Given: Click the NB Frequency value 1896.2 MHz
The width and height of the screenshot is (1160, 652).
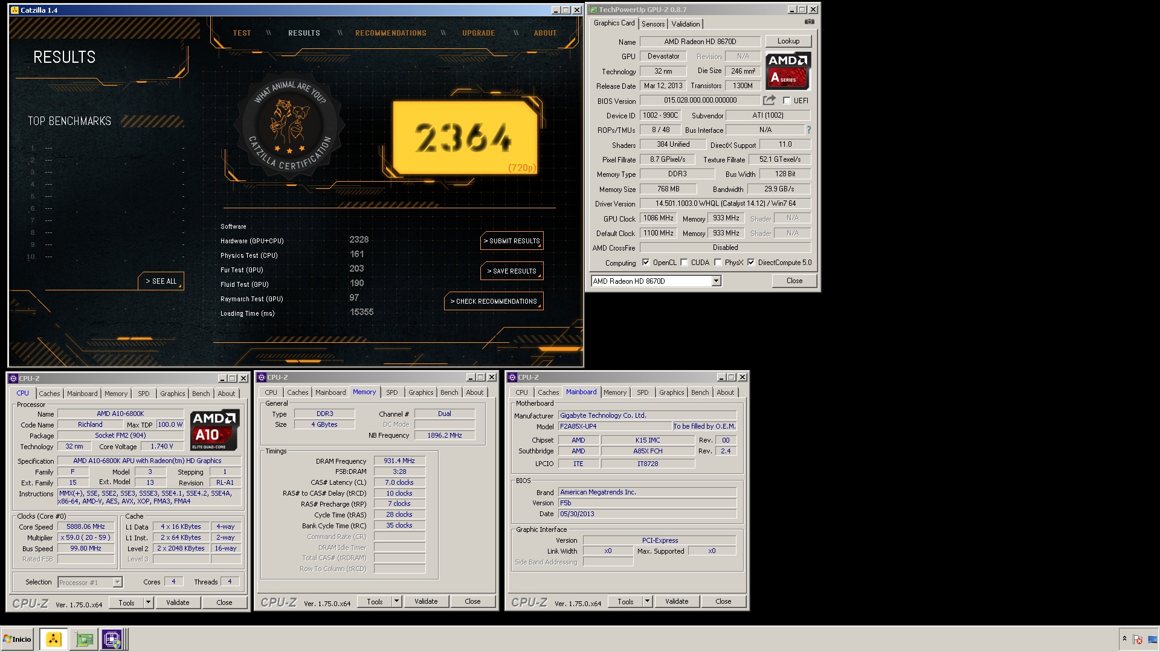Looking at the screenshot, I should 445,435.
